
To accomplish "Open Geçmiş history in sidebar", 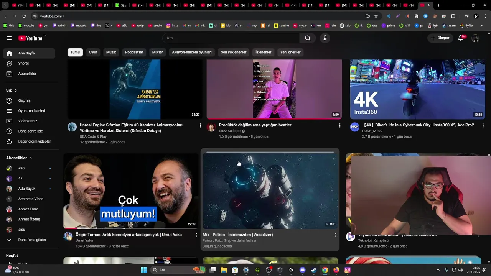I will click(x=29, y=100).
